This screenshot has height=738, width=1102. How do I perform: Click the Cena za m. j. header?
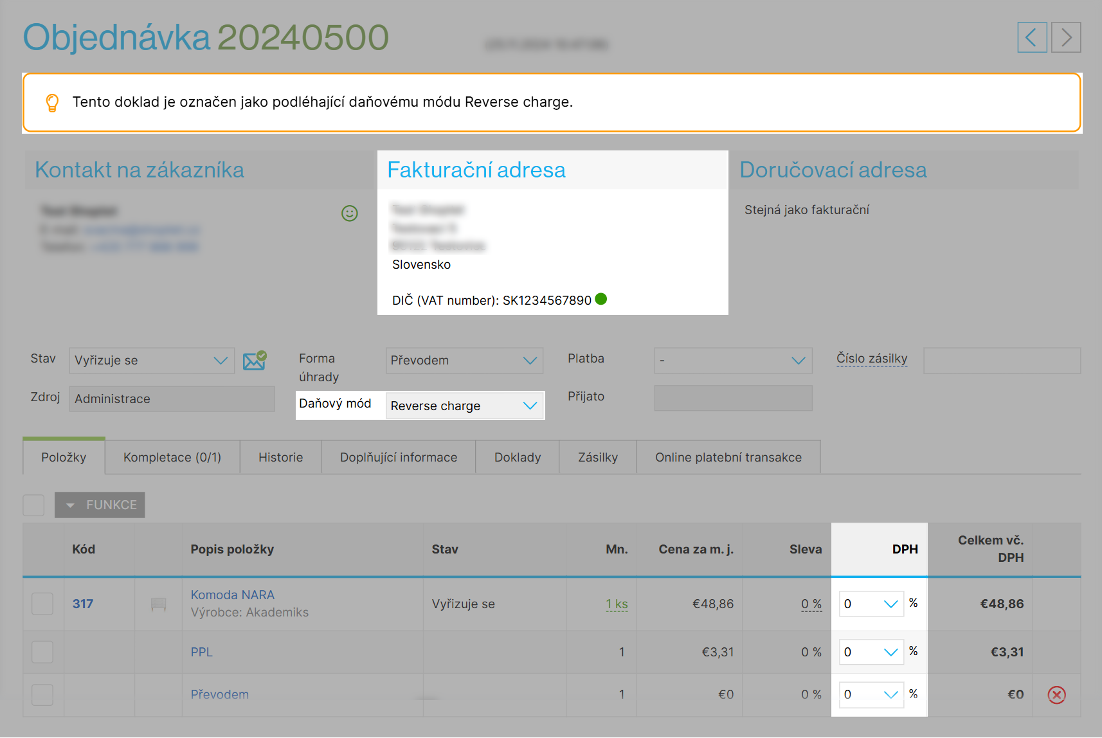[696, 549]
